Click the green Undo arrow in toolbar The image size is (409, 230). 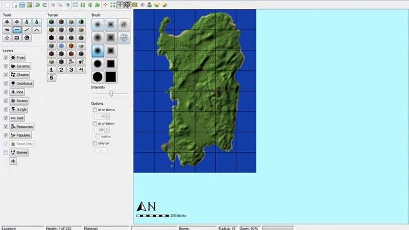(x=37, y=4)
